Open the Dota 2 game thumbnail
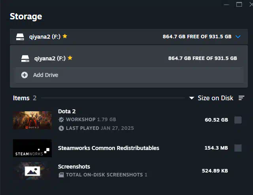This screenshot has height=195, width=253. pyautogui.click(x=32, y=120)
